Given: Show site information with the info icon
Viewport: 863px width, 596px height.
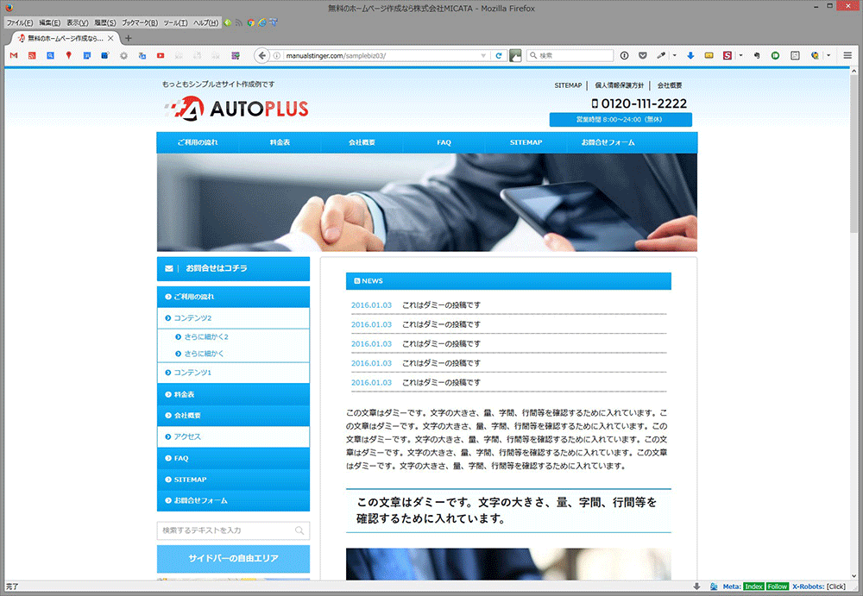Looking at the screenshot, I should tap(277, 55).
